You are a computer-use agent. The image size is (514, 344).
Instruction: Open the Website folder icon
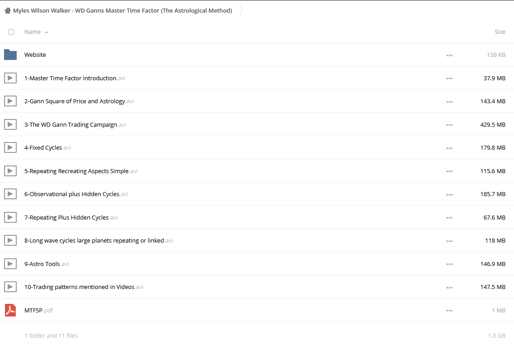(x=10, y=55)
